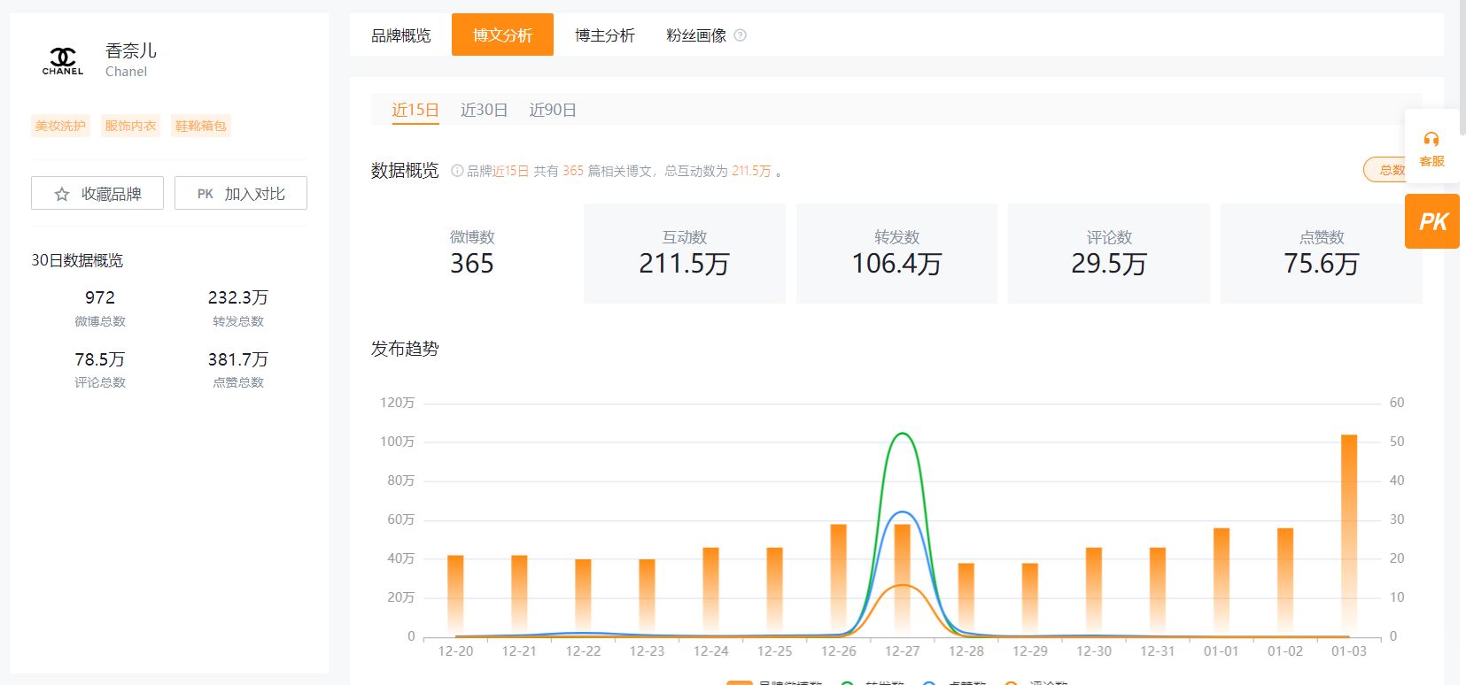Open the 博主分析 tab
This screenshot has height=685, width=1466.
point(605,35)
